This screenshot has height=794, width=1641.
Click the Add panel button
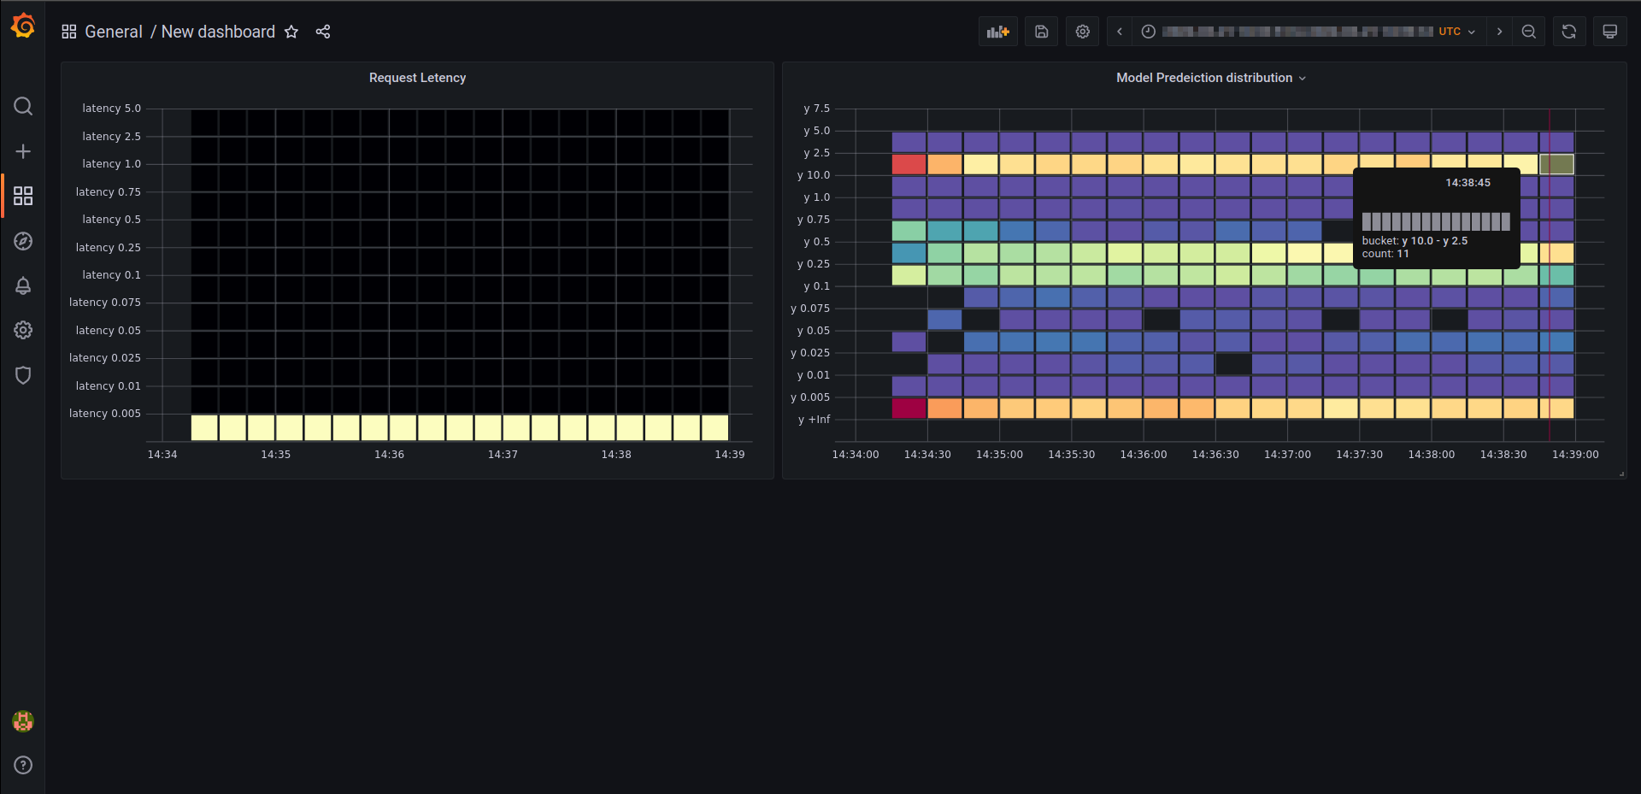coord(997,32)
